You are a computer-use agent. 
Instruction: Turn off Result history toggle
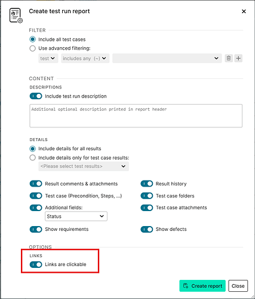click(147, 184)
